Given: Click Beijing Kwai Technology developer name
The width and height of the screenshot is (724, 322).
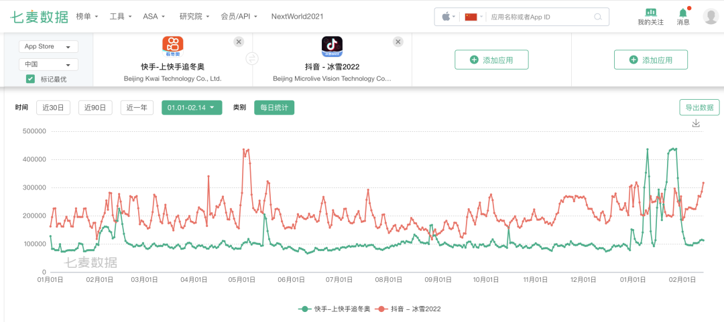Looking at the screenshot, I should tap(173, 79).
